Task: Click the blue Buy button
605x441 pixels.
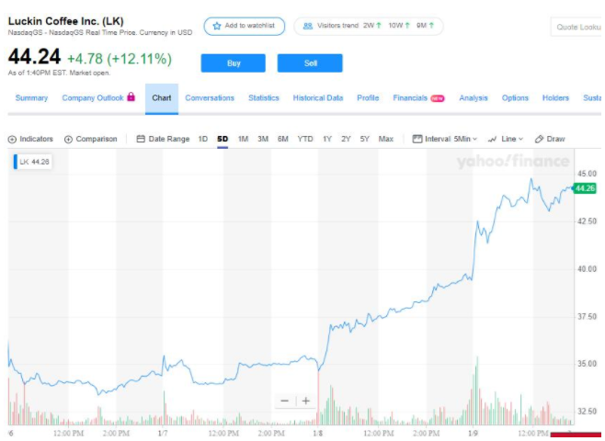Action: point(233,63)
